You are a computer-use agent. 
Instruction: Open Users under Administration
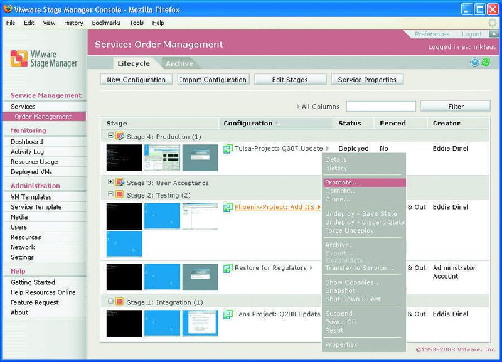pos(19,227)
